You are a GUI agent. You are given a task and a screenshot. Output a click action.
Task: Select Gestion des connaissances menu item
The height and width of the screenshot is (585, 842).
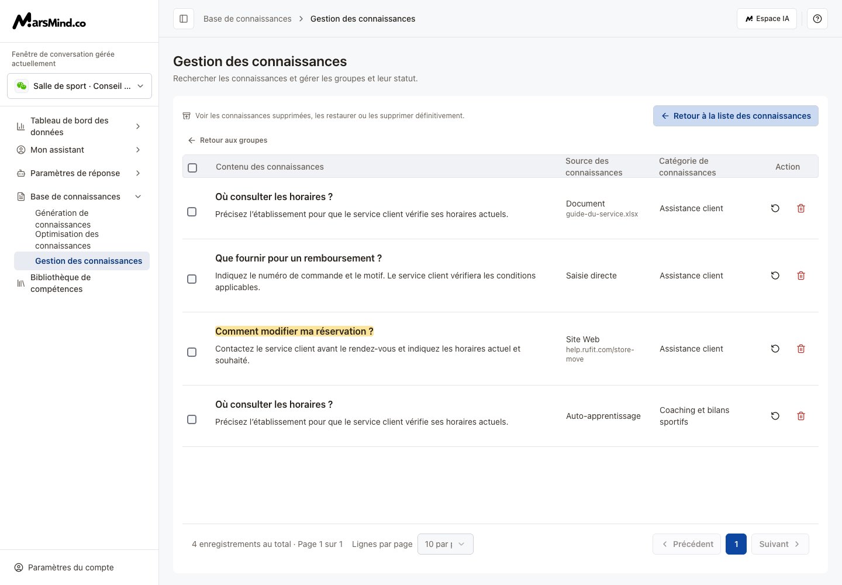click(82, 261)
